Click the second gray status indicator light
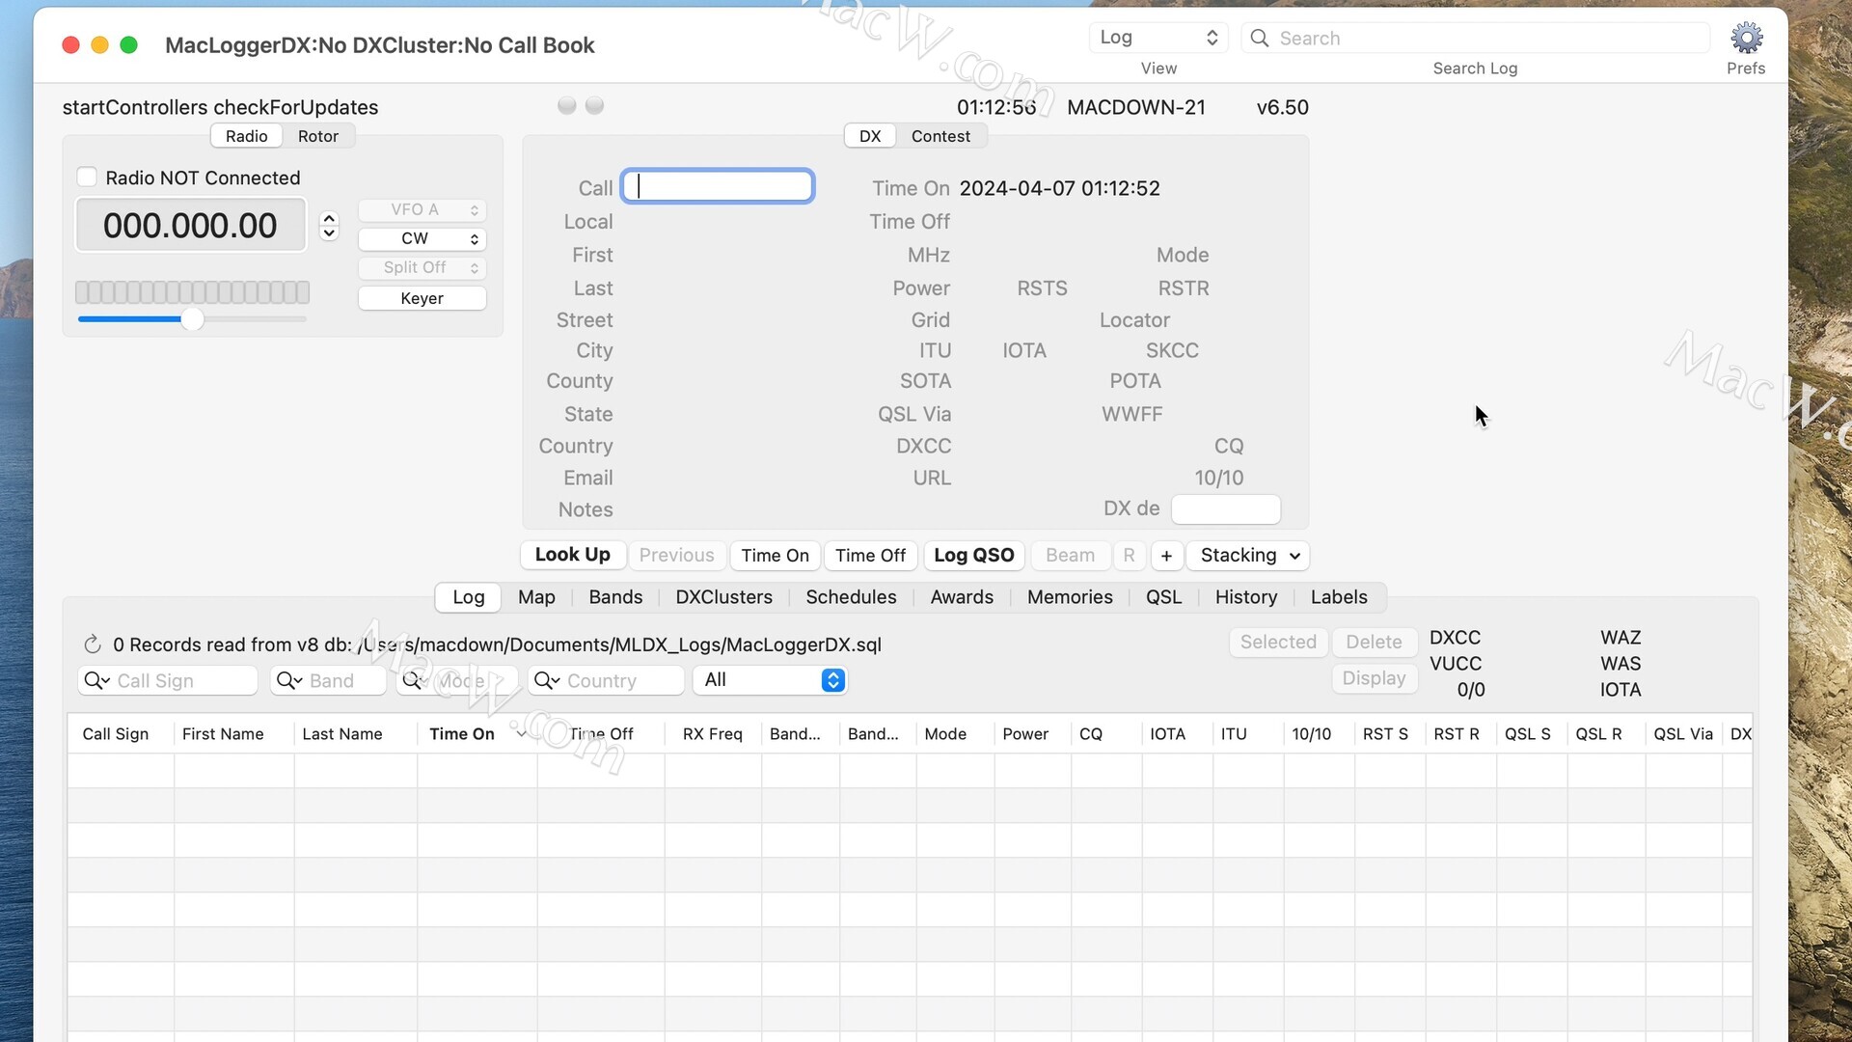1852x1042 pixels. point(595,105)
